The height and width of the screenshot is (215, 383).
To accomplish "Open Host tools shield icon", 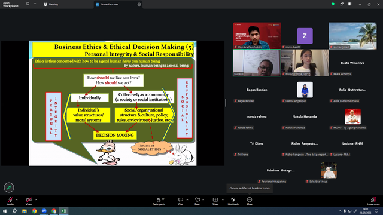I will [x=233, y=201].
